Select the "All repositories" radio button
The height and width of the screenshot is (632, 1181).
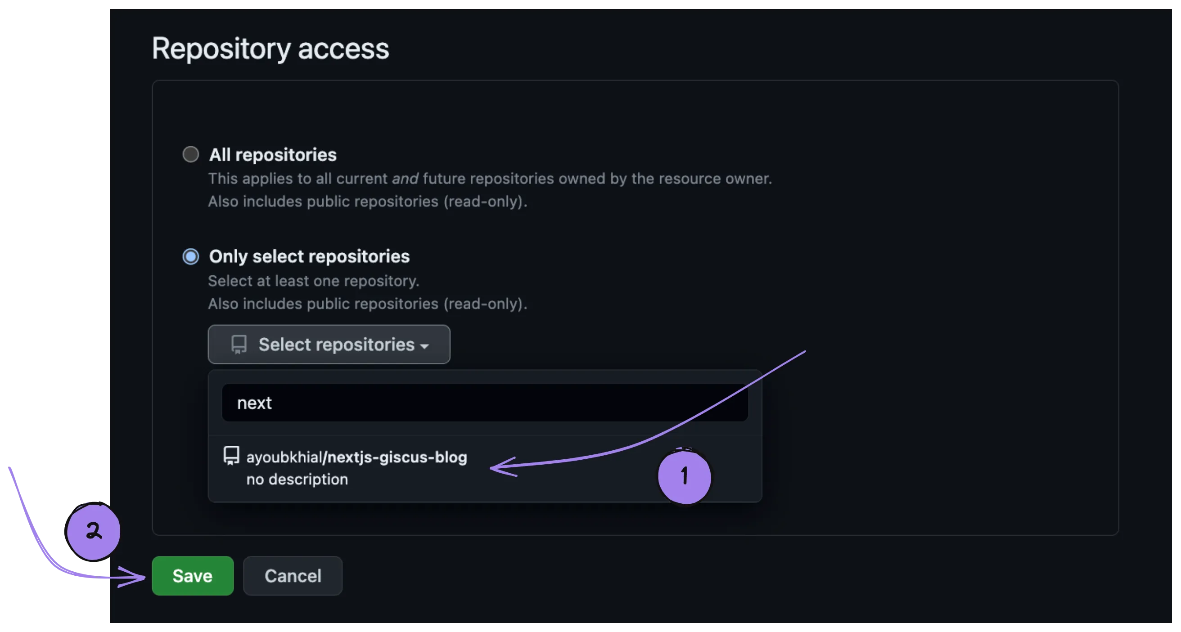191,154
